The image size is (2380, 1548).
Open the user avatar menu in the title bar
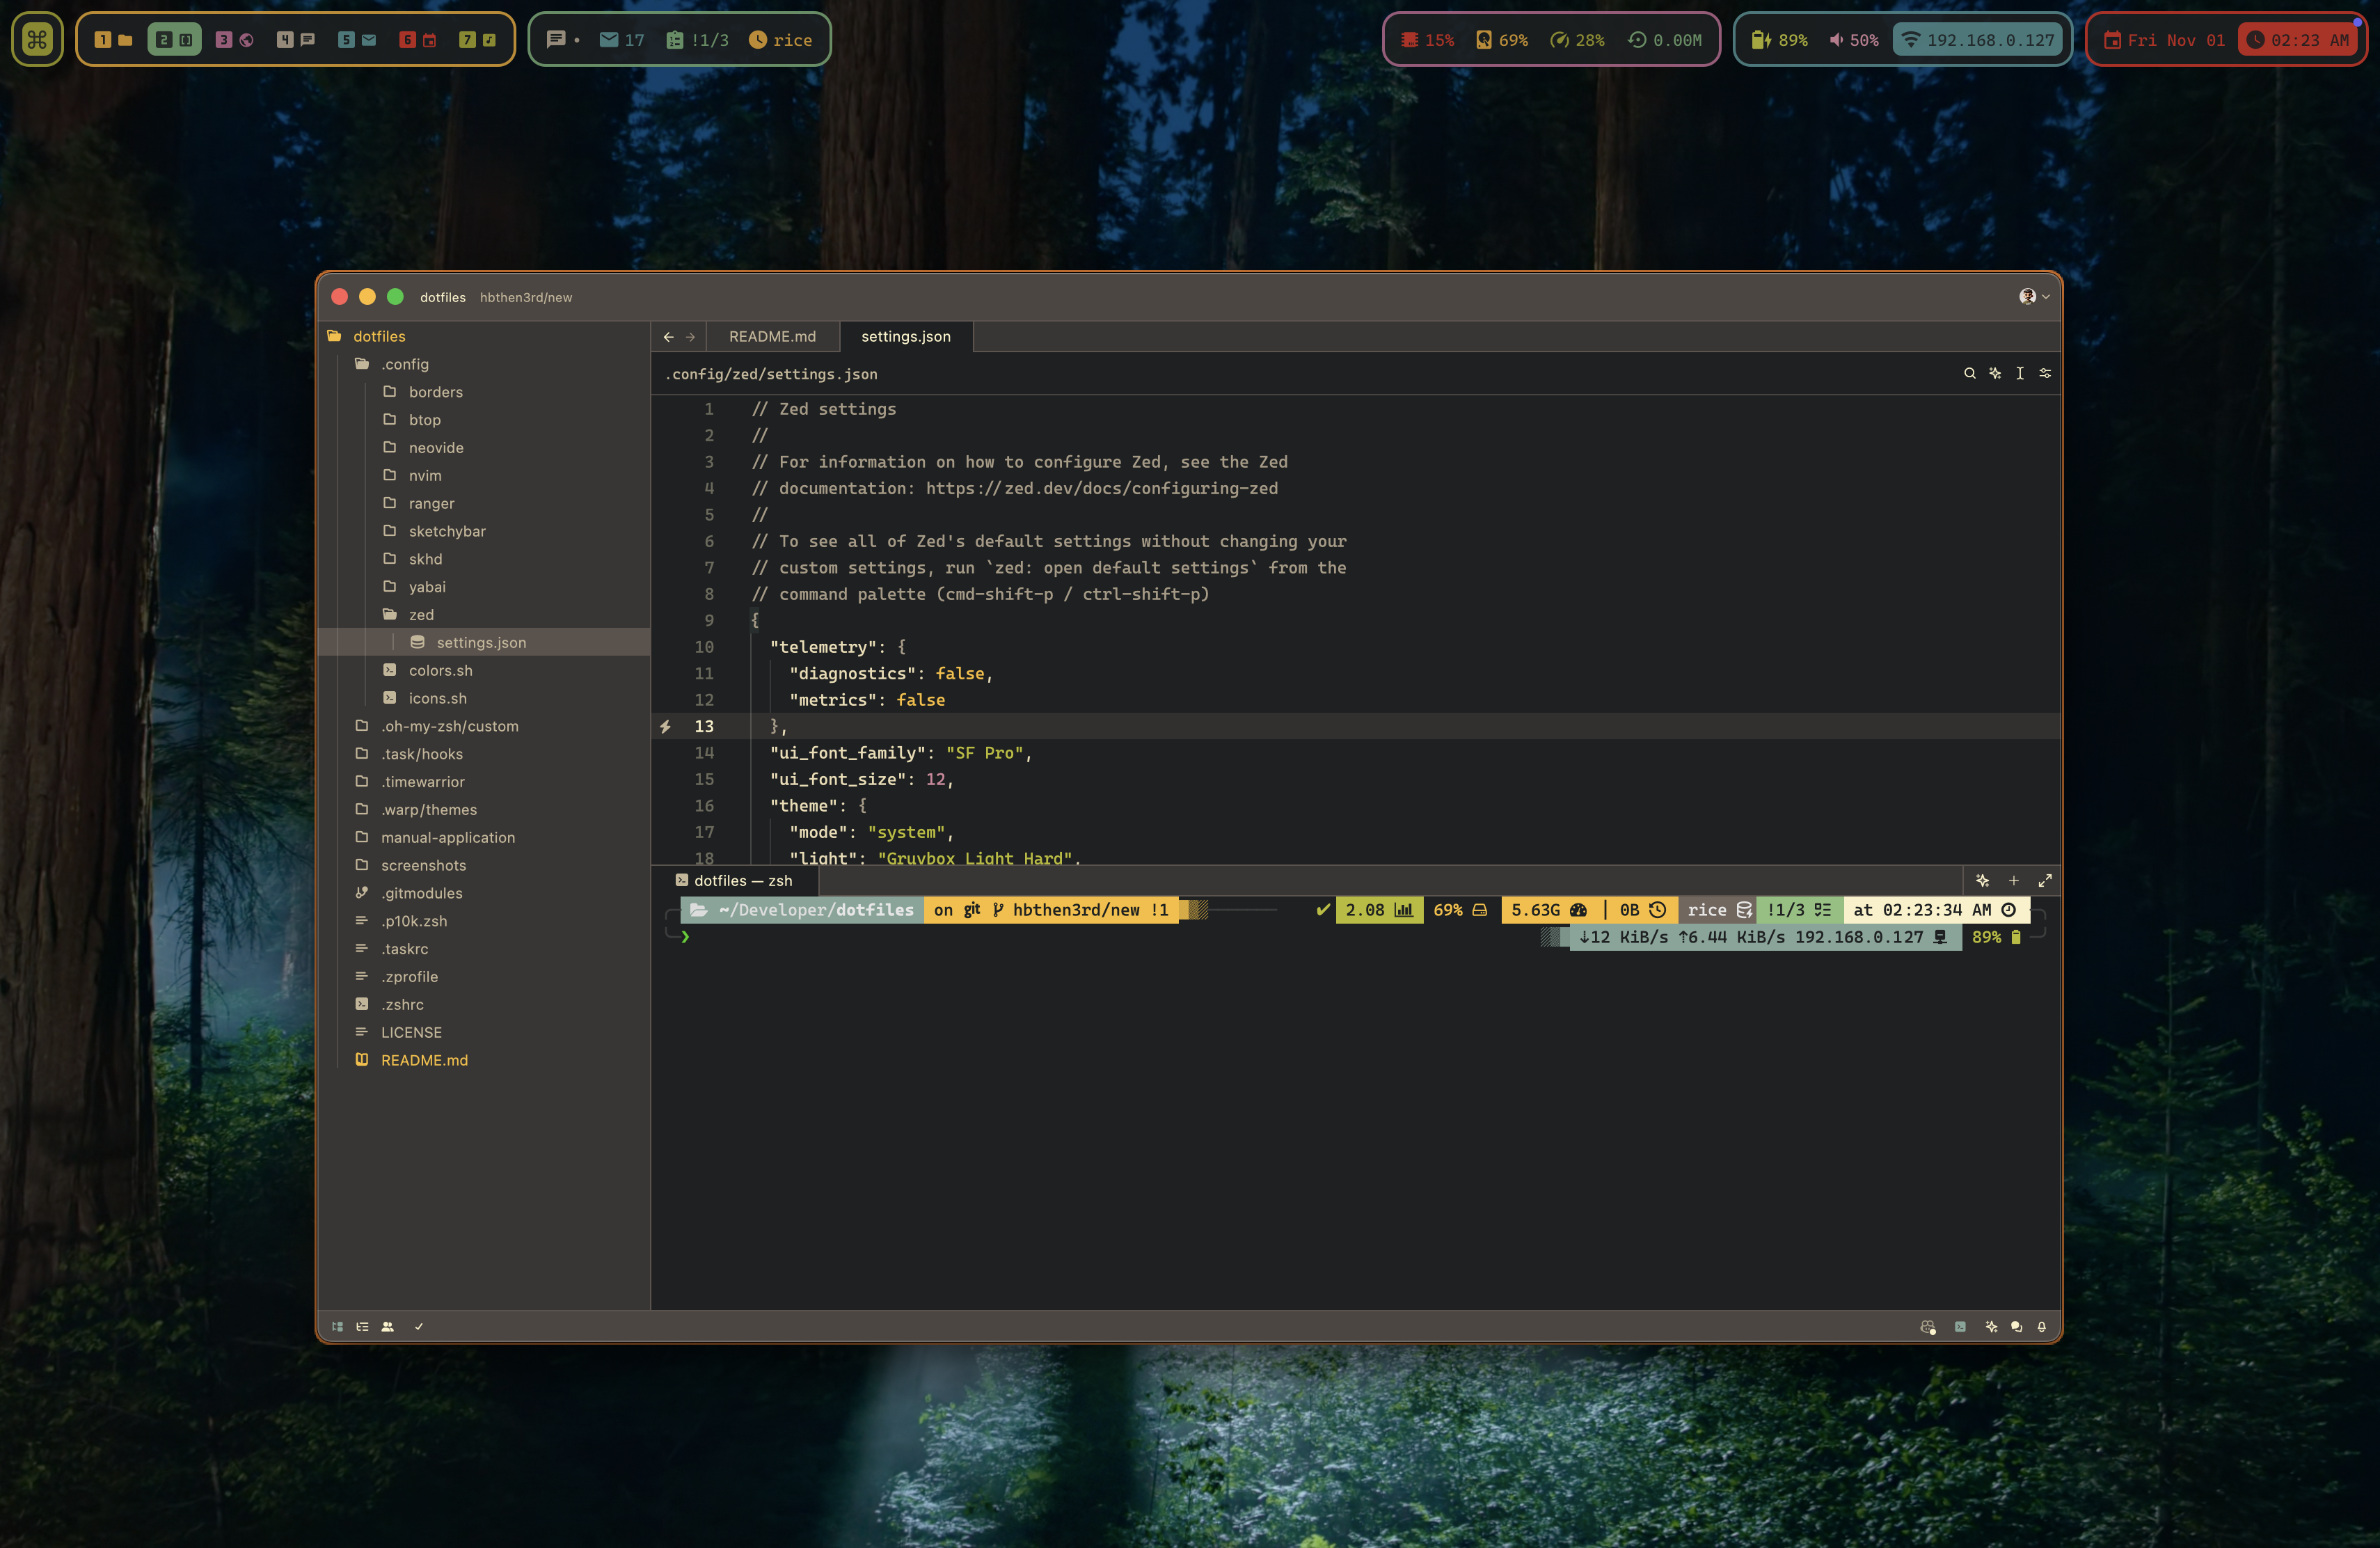(2033, 296)
